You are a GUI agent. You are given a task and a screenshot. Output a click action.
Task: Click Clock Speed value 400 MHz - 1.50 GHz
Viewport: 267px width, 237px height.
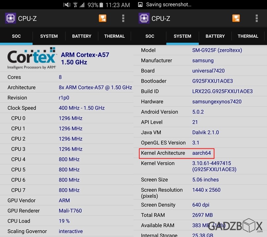pyautogui.click(x=81, y=108)
